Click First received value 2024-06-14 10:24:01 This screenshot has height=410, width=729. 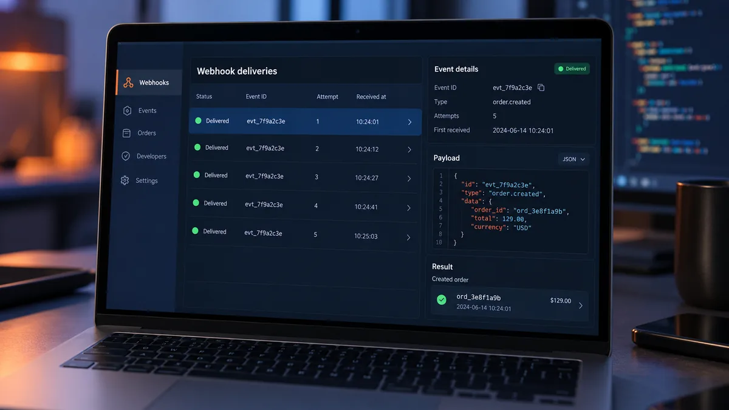(x=522, y=130)
